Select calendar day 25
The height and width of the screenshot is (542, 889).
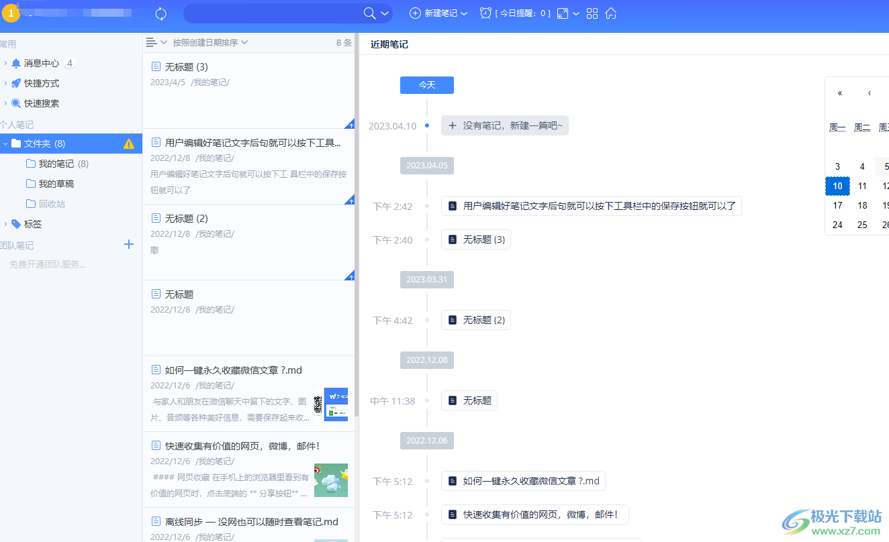[862, 225]
